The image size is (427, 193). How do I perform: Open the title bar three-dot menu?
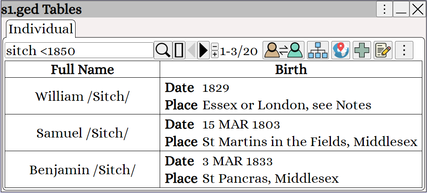tap(385, 9)
